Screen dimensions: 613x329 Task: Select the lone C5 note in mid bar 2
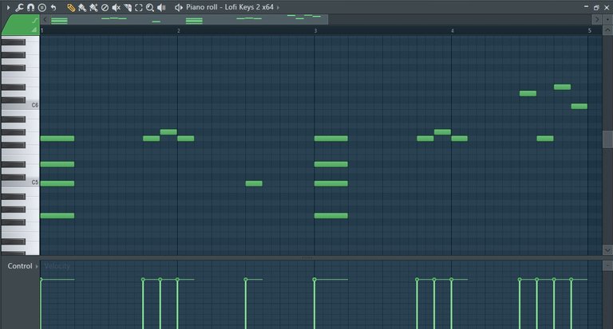tap(254, 183)
